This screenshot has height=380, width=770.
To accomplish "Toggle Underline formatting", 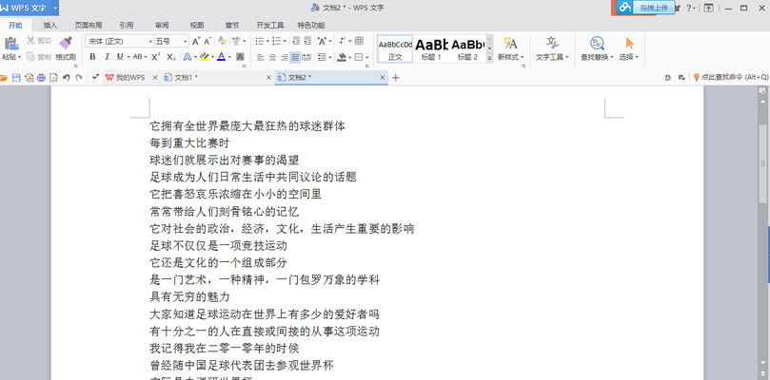I will click(120, 57).
